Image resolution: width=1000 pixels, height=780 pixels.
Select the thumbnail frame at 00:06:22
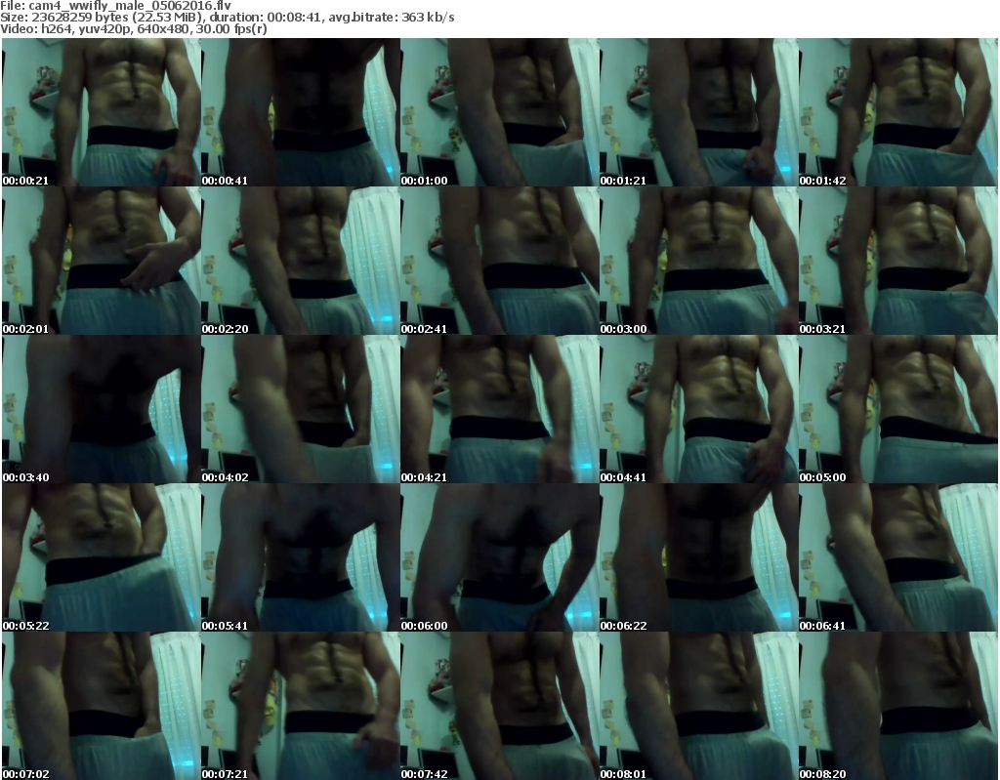pos(699,558)
